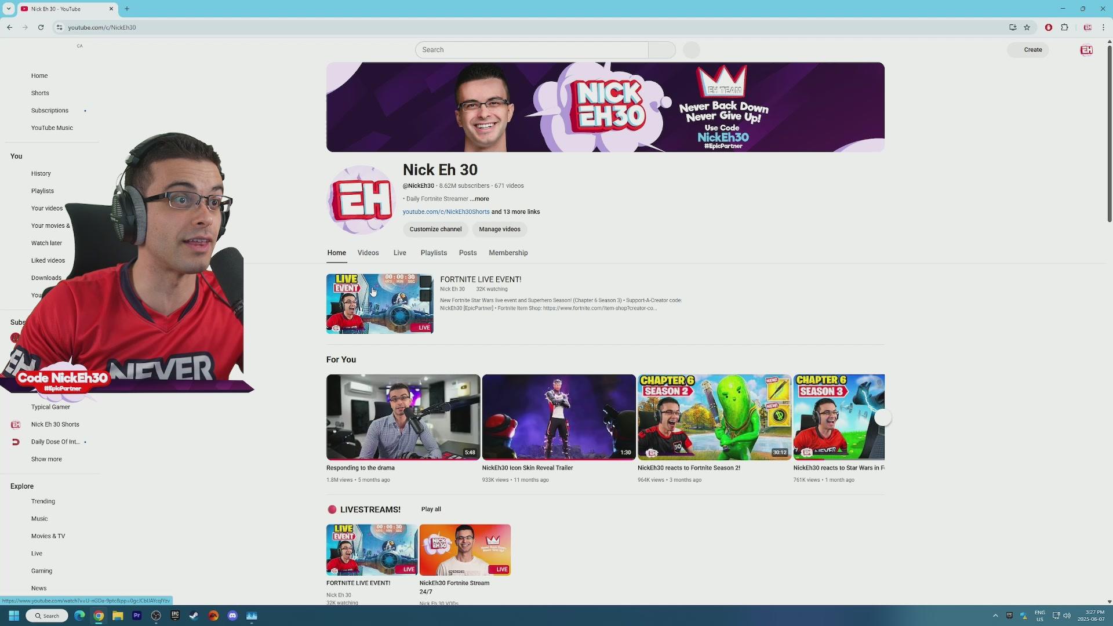
Task: Open YouTube account avatar menu
Action: click(x=1086, y=50)
